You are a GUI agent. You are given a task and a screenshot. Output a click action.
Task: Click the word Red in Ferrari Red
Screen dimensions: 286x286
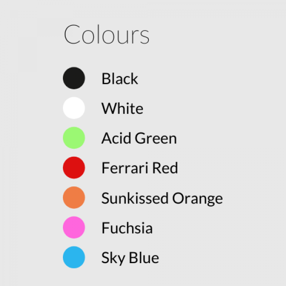(165, 168)
